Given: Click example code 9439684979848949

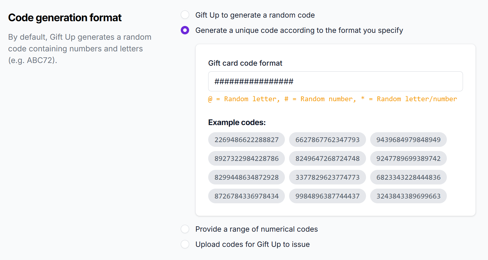Looking at the screenshot, I should click(x=408, y=140).
